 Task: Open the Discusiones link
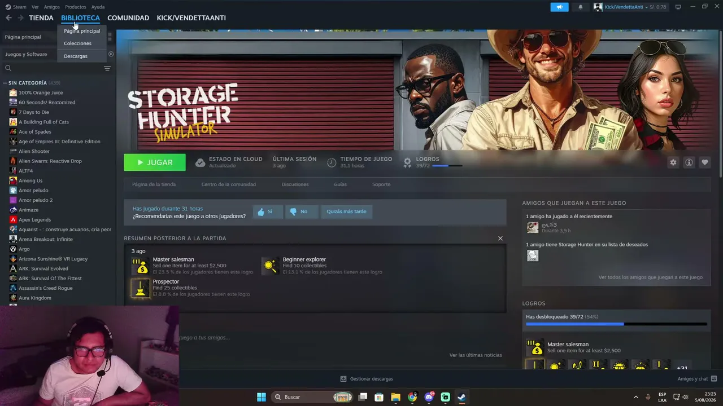295,184
